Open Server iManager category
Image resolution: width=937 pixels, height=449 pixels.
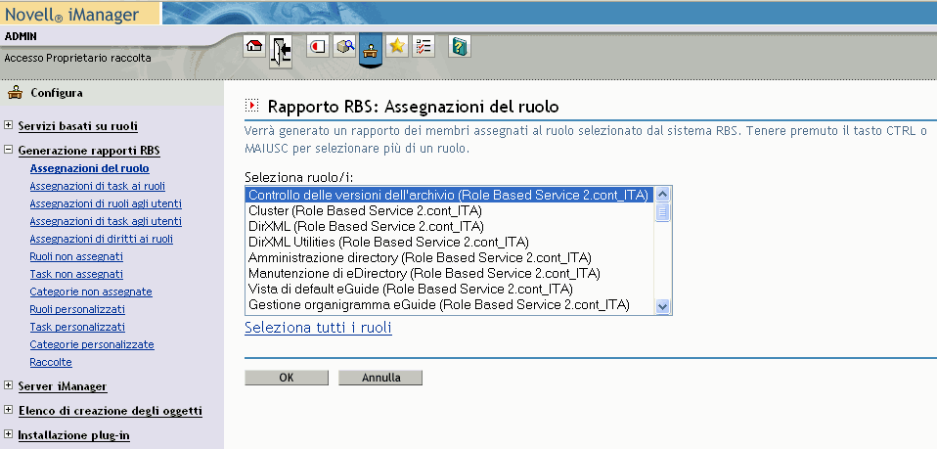tap(63, 386)
